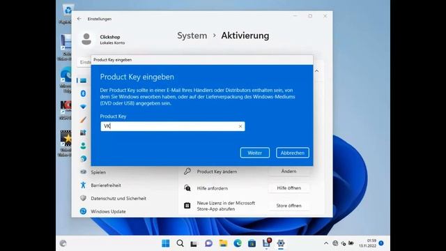Click the globe icon in system tray

click(335, 243)
